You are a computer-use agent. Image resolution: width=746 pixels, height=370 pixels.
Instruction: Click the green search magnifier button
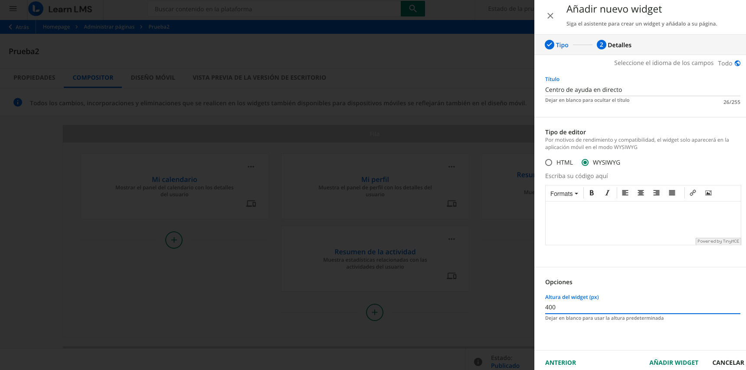tap(413, 9)
